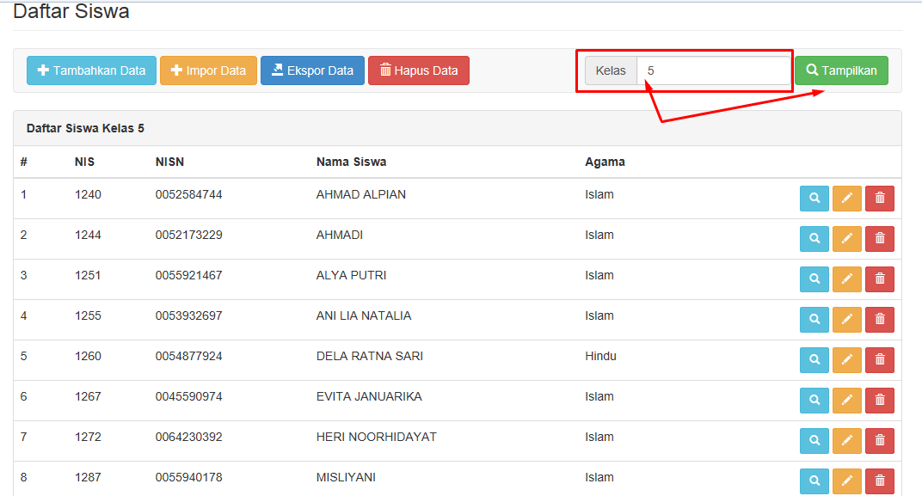Click NIS value 1287

point(88,477)
